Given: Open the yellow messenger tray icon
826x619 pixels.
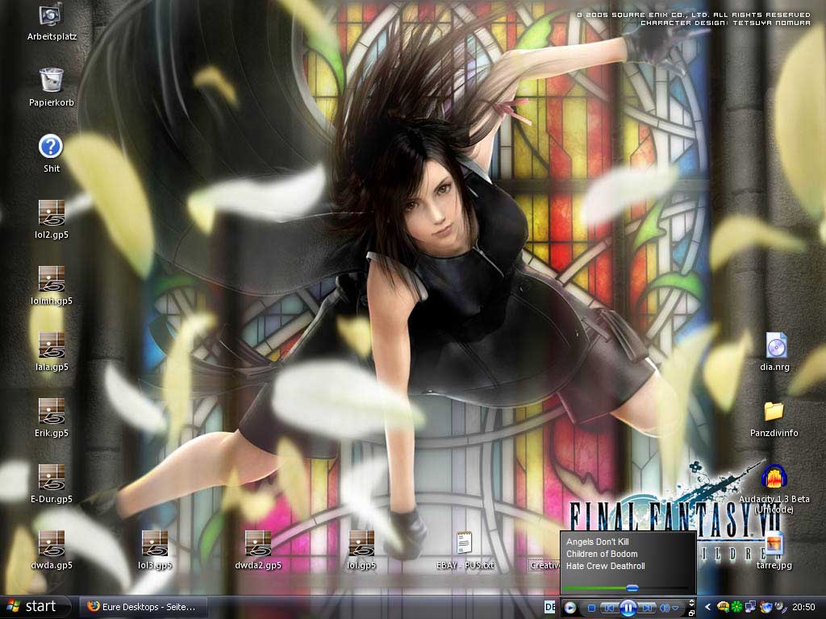Looking at the screenshot, I should pos(724,607).
